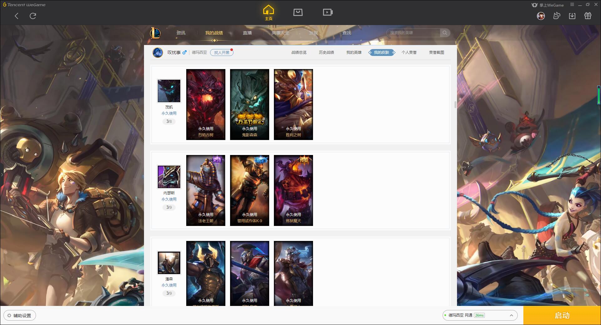
Task: Click the 3/9 skin count under 内瑟斯
Action: tap(169, 207)
